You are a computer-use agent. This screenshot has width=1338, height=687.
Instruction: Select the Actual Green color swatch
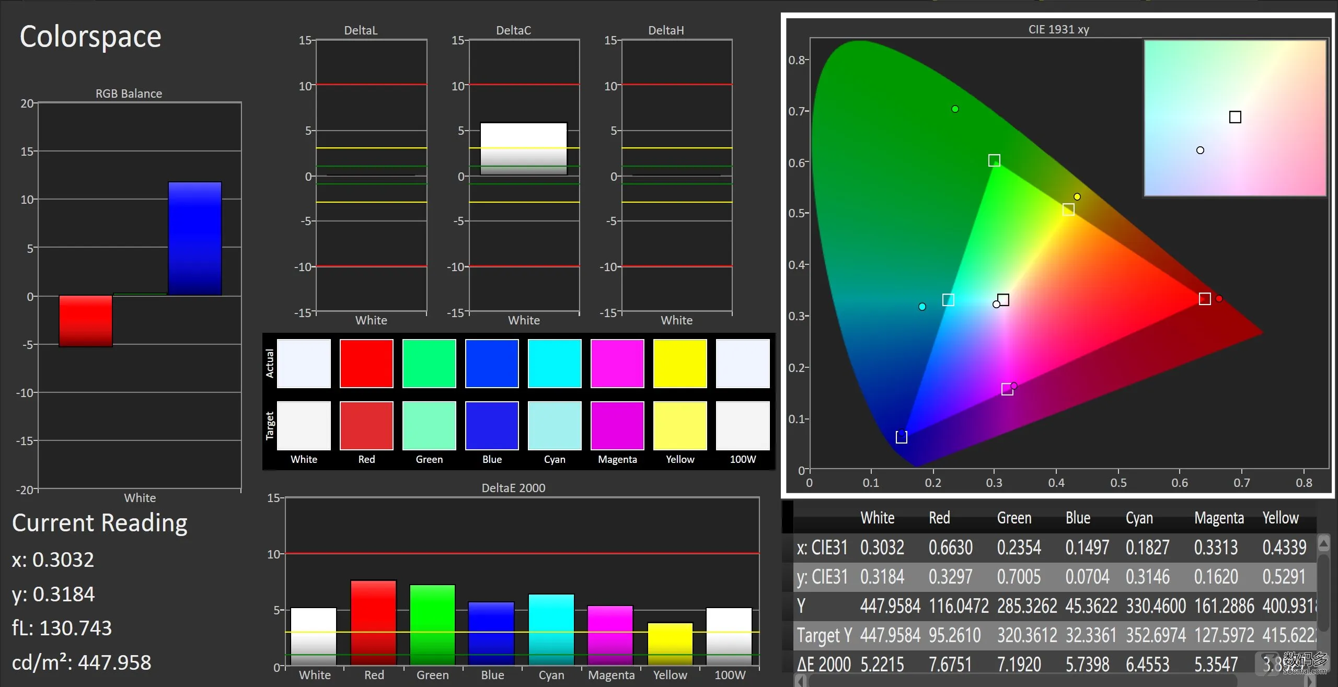point(429,364)
